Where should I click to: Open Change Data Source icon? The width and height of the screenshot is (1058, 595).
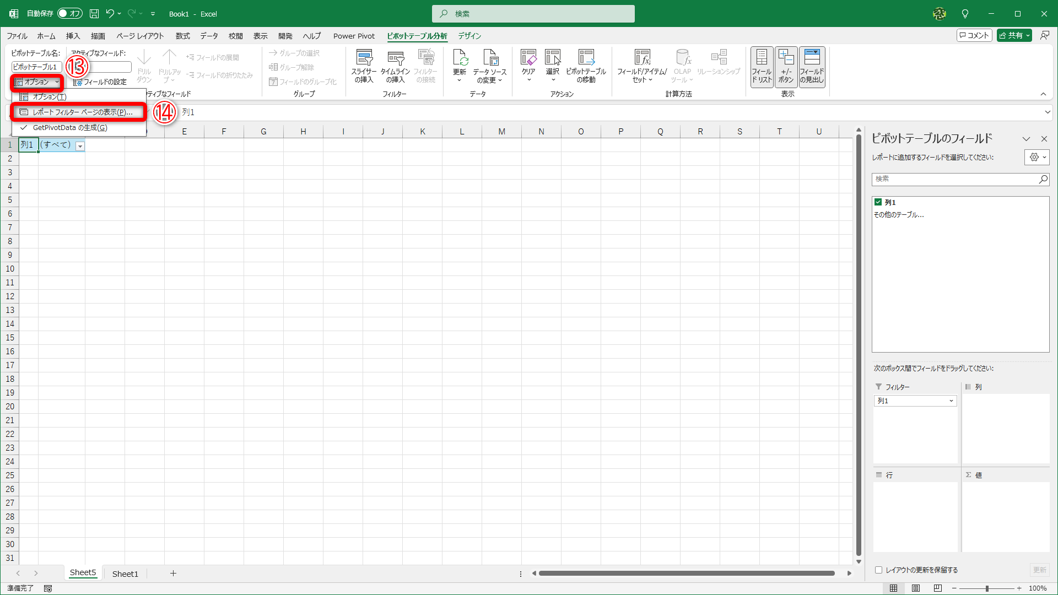489,58
